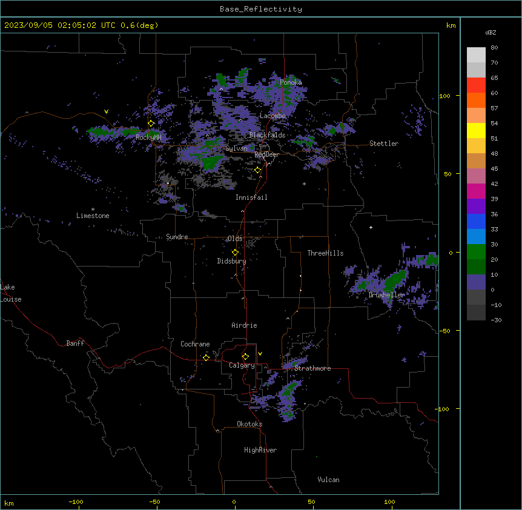The width and height of the screenshot is (522, 510).
Task: Click the Blackfalds city label
Action: coord(267,135)
